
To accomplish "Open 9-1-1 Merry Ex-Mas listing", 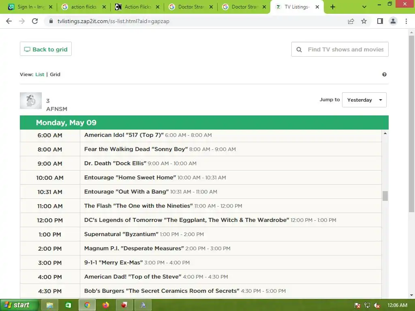I will (x=113, y=262).
